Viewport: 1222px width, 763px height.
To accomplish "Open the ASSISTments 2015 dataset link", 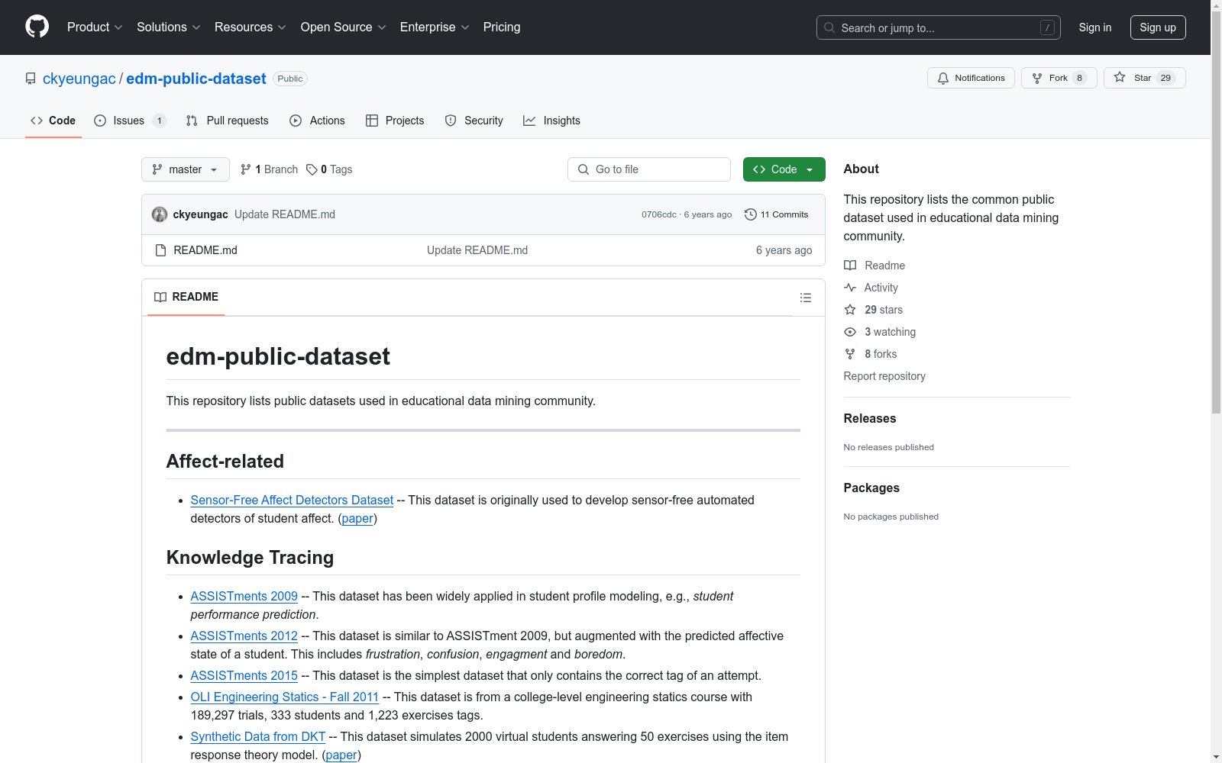I will click(x=244, y=675).
